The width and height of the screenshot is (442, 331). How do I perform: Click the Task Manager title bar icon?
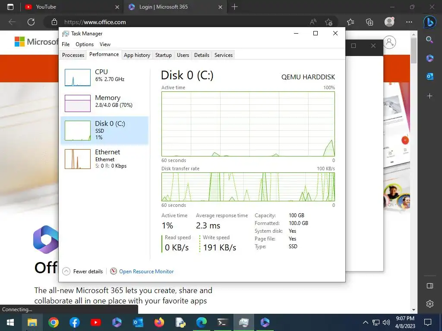pos(66,34)
